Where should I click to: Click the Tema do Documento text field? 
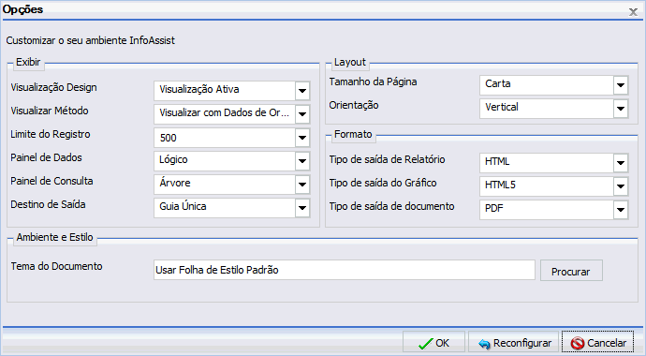pos(345,270)
